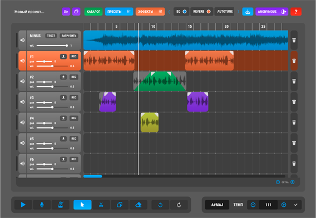Start playback with the Play button
Viewport: 316px width, 218px height.
click(x=23, y=205)
